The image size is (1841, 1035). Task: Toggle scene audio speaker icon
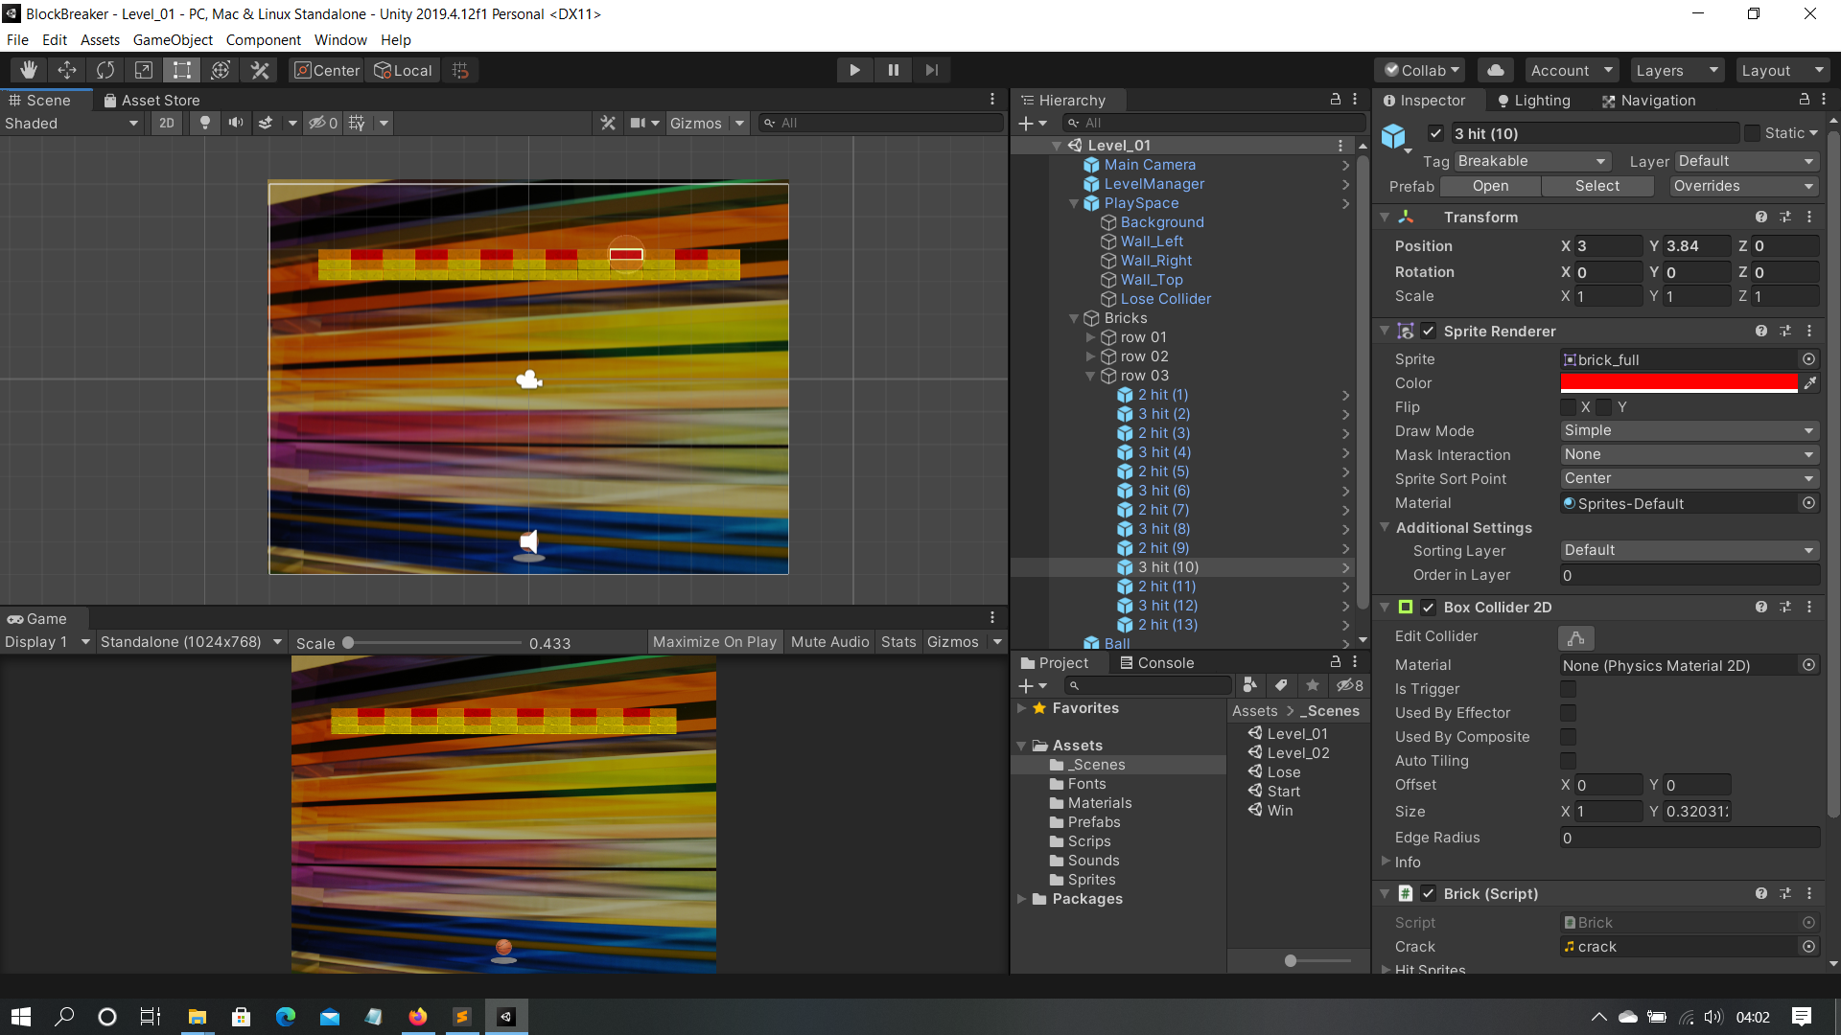coord(235,123)
